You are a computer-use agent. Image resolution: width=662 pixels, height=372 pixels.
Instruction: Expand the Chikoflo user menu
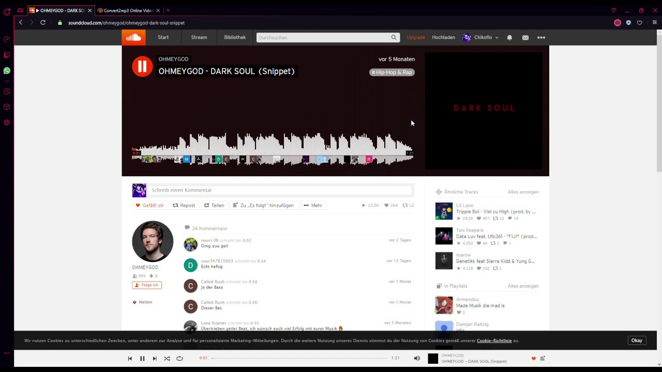click(x=480, y=37)
